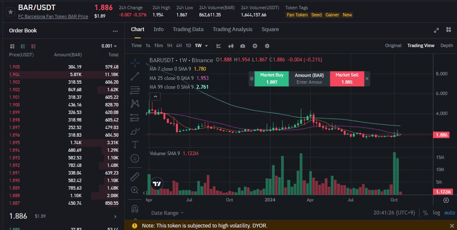Viewport: 457px width, 230px height.
Task: Open the Trading Data tab
Action: tap(188, 29)
